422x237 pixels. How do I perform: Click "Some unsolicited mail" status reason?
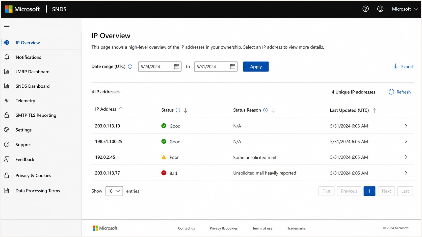254,157
